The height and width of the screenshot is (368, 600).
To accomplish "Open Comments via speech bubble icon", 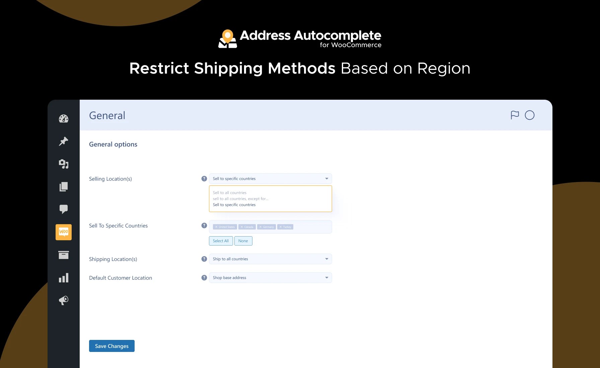I will (x=64, y=209).
